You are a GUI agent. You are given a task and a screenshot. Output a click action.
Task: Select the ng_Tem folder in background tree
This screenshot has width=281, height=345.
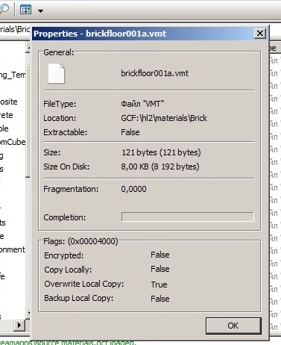pos(13,75)
